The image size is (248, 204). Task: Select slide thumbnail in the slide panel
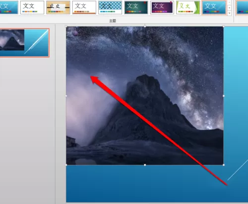24,43
